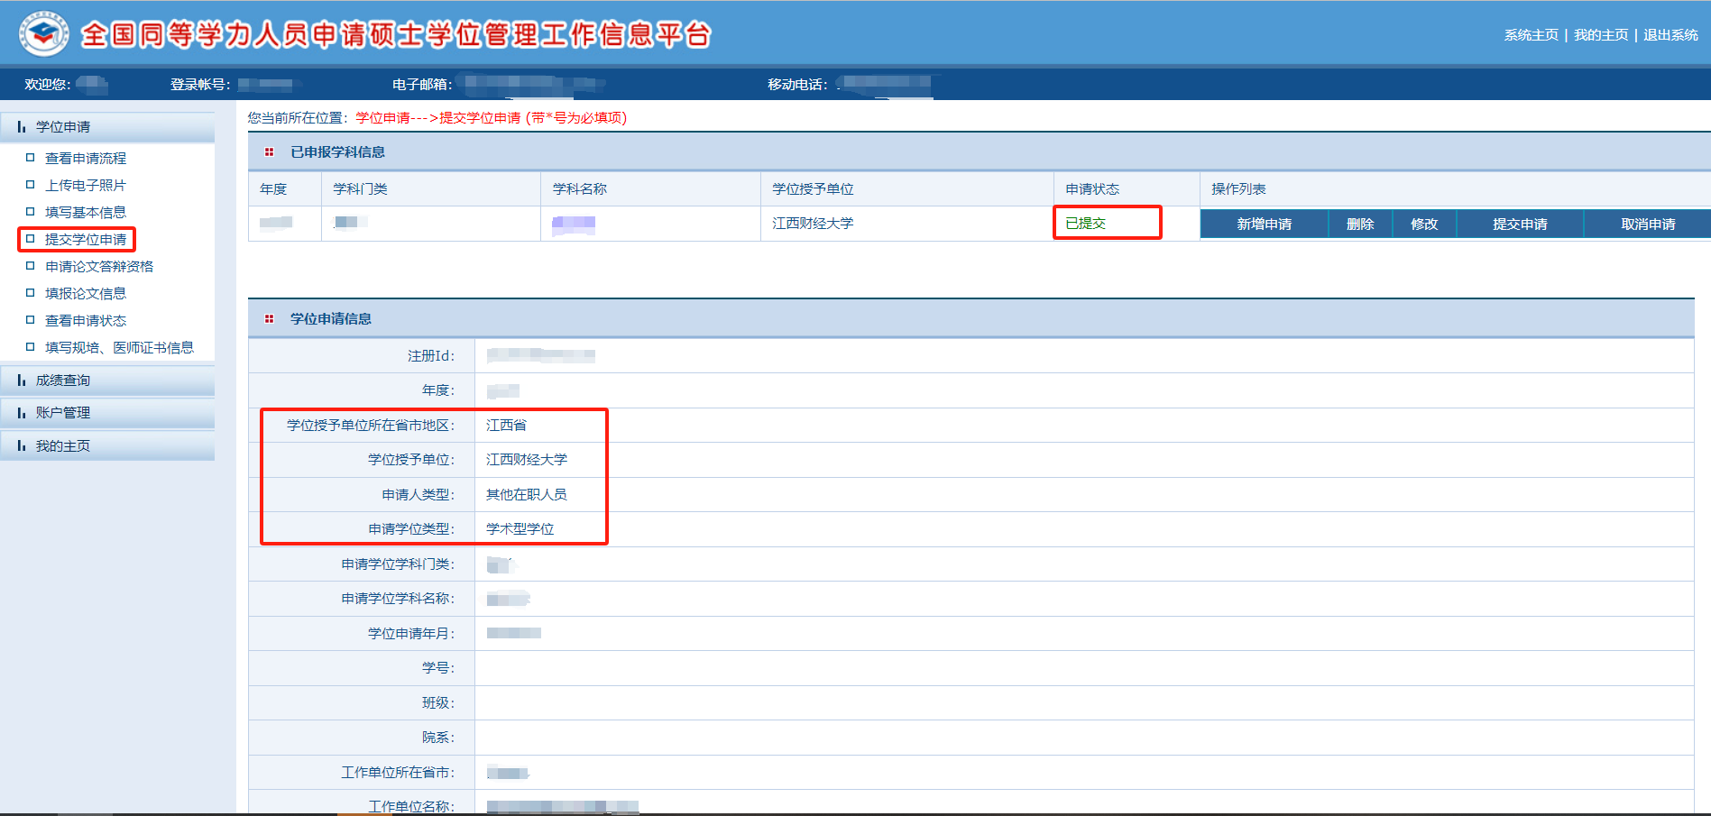Collapse the 学位申请 sidebar section
1711x816 pixels.
tap(63, 127)
